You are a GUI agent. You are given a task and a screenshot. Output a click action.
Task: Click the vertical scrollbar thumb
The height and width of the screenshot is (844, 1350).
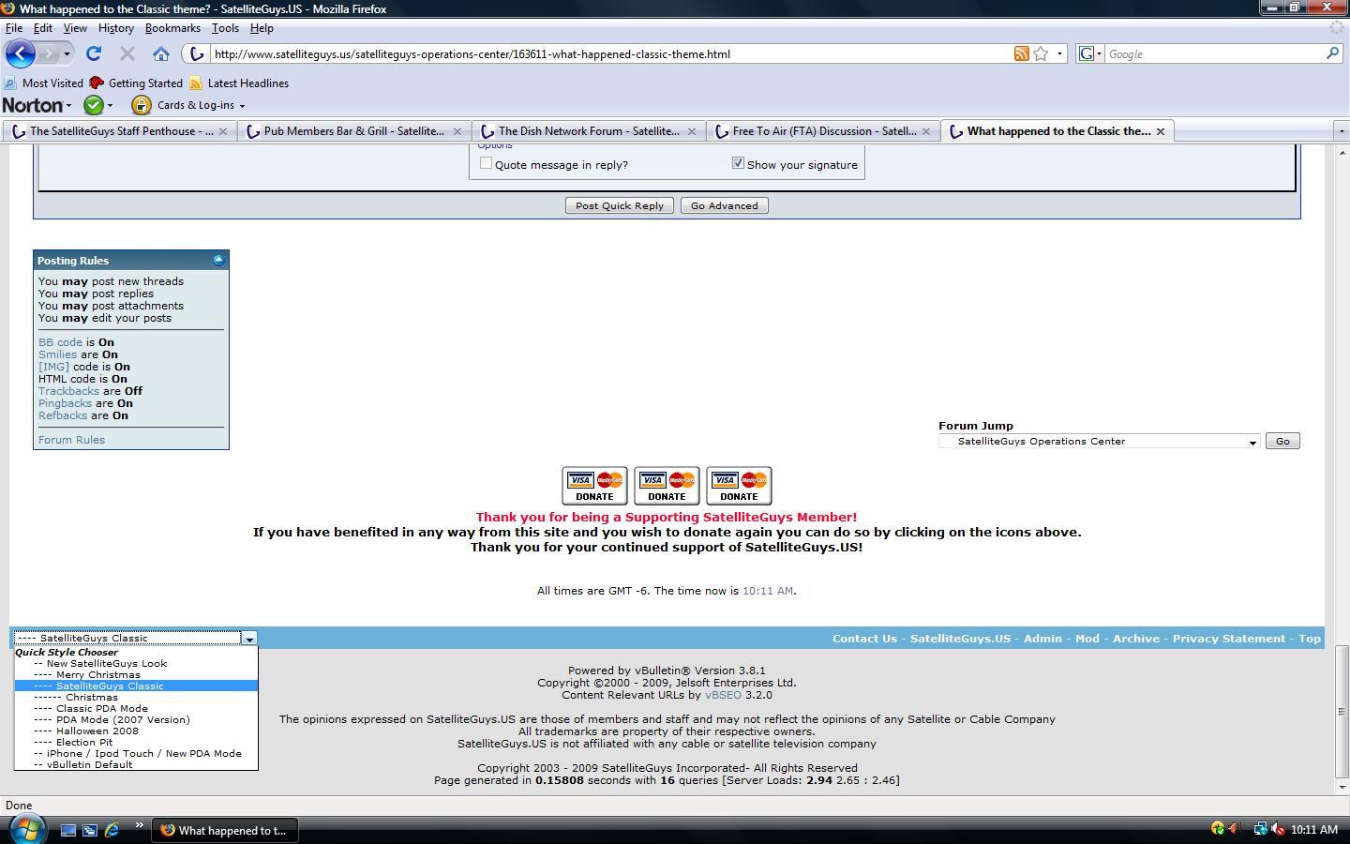[1342, 713]
